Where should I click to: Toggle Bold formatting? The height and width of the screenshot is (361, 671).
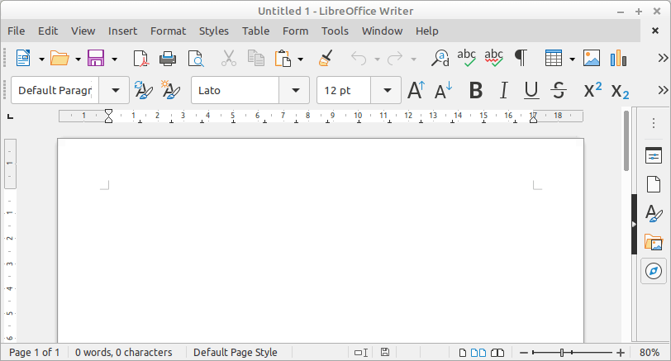[476, 90]
